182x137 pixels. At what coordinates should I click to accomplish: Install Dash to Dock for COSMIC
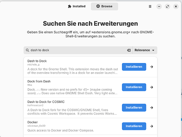click(134, 108)
